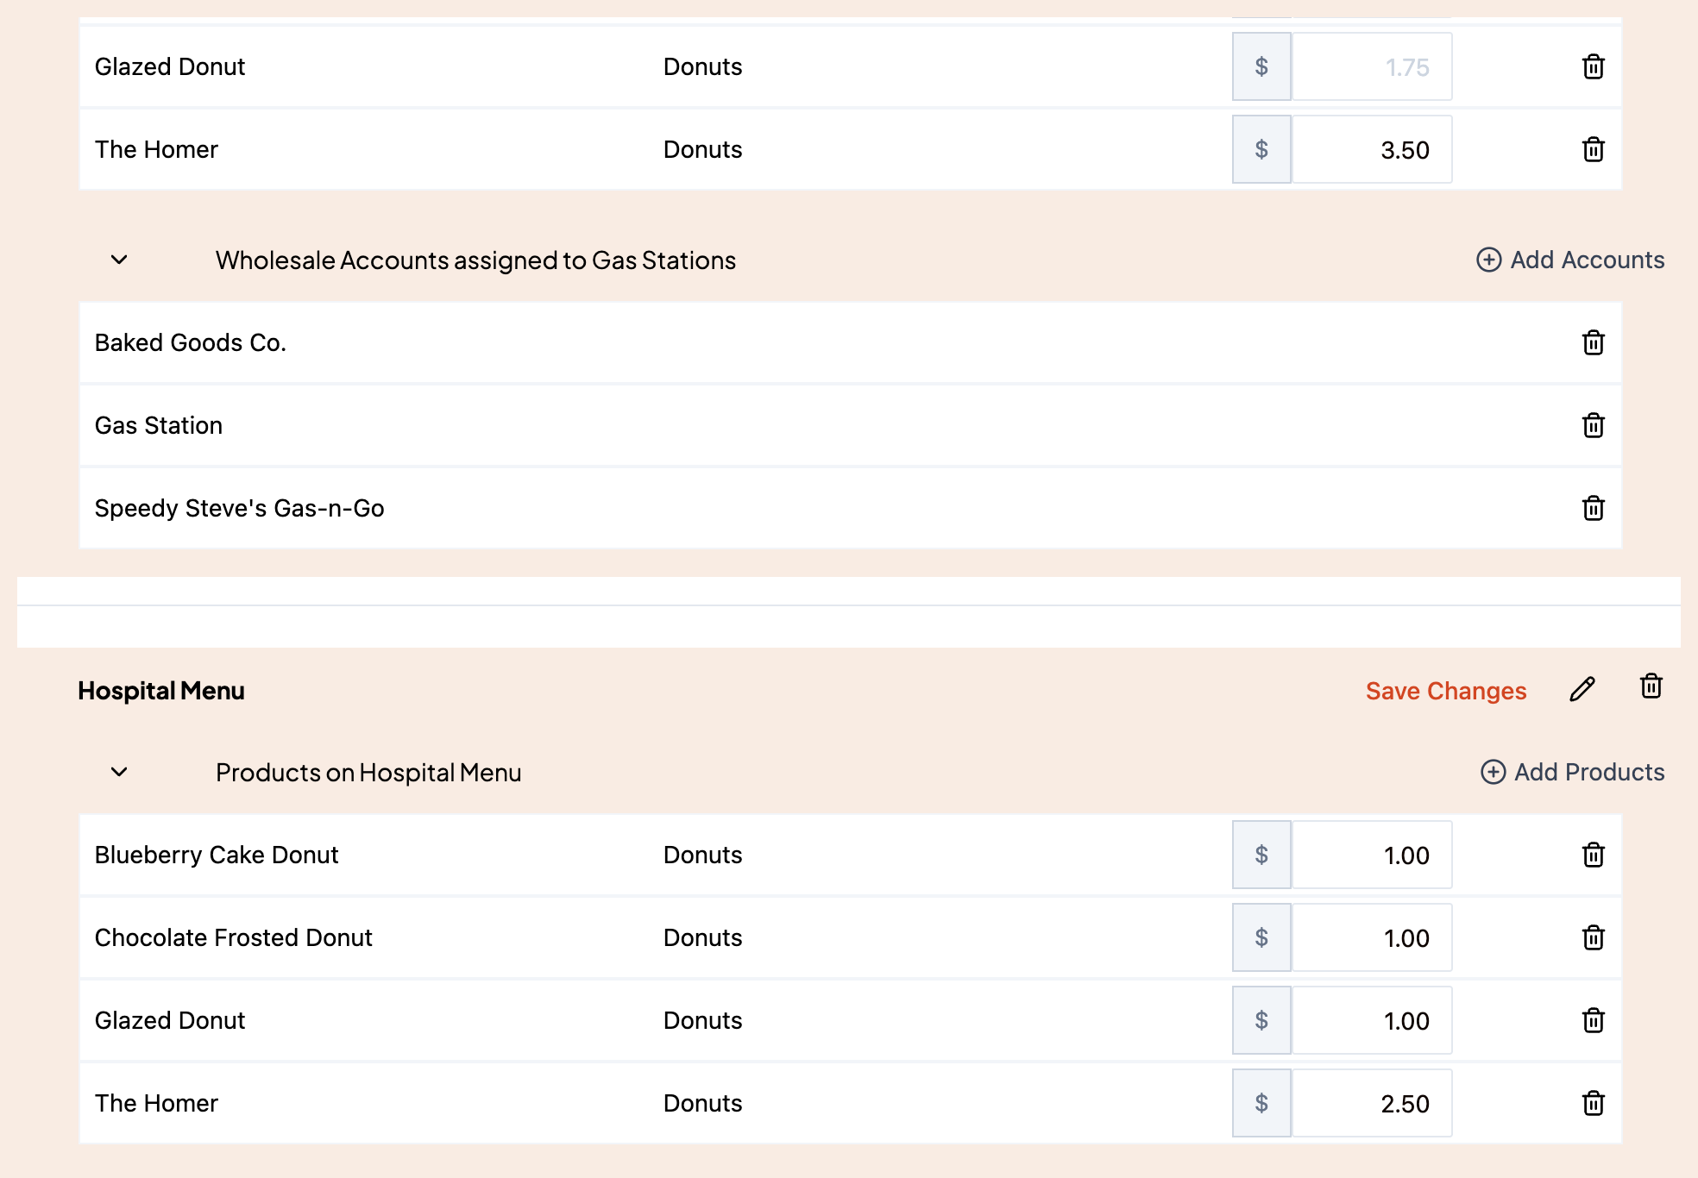
Task: Remove Glazed Donut priced 1.00
Action: pyautogui.click(x=1593, y=1020)
